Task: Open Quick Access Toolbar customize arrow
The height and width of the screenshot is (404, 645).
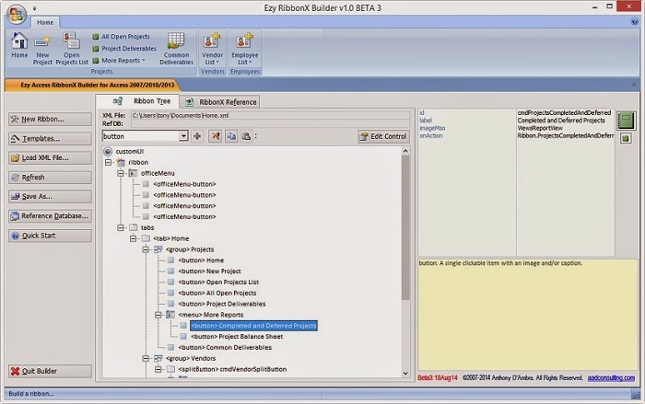Action: [35, 8]
